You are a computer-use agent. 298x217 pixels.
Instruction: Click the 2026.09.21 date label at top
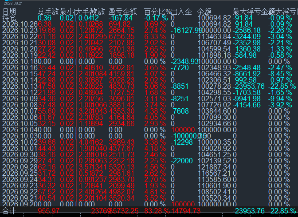point(13,4)
